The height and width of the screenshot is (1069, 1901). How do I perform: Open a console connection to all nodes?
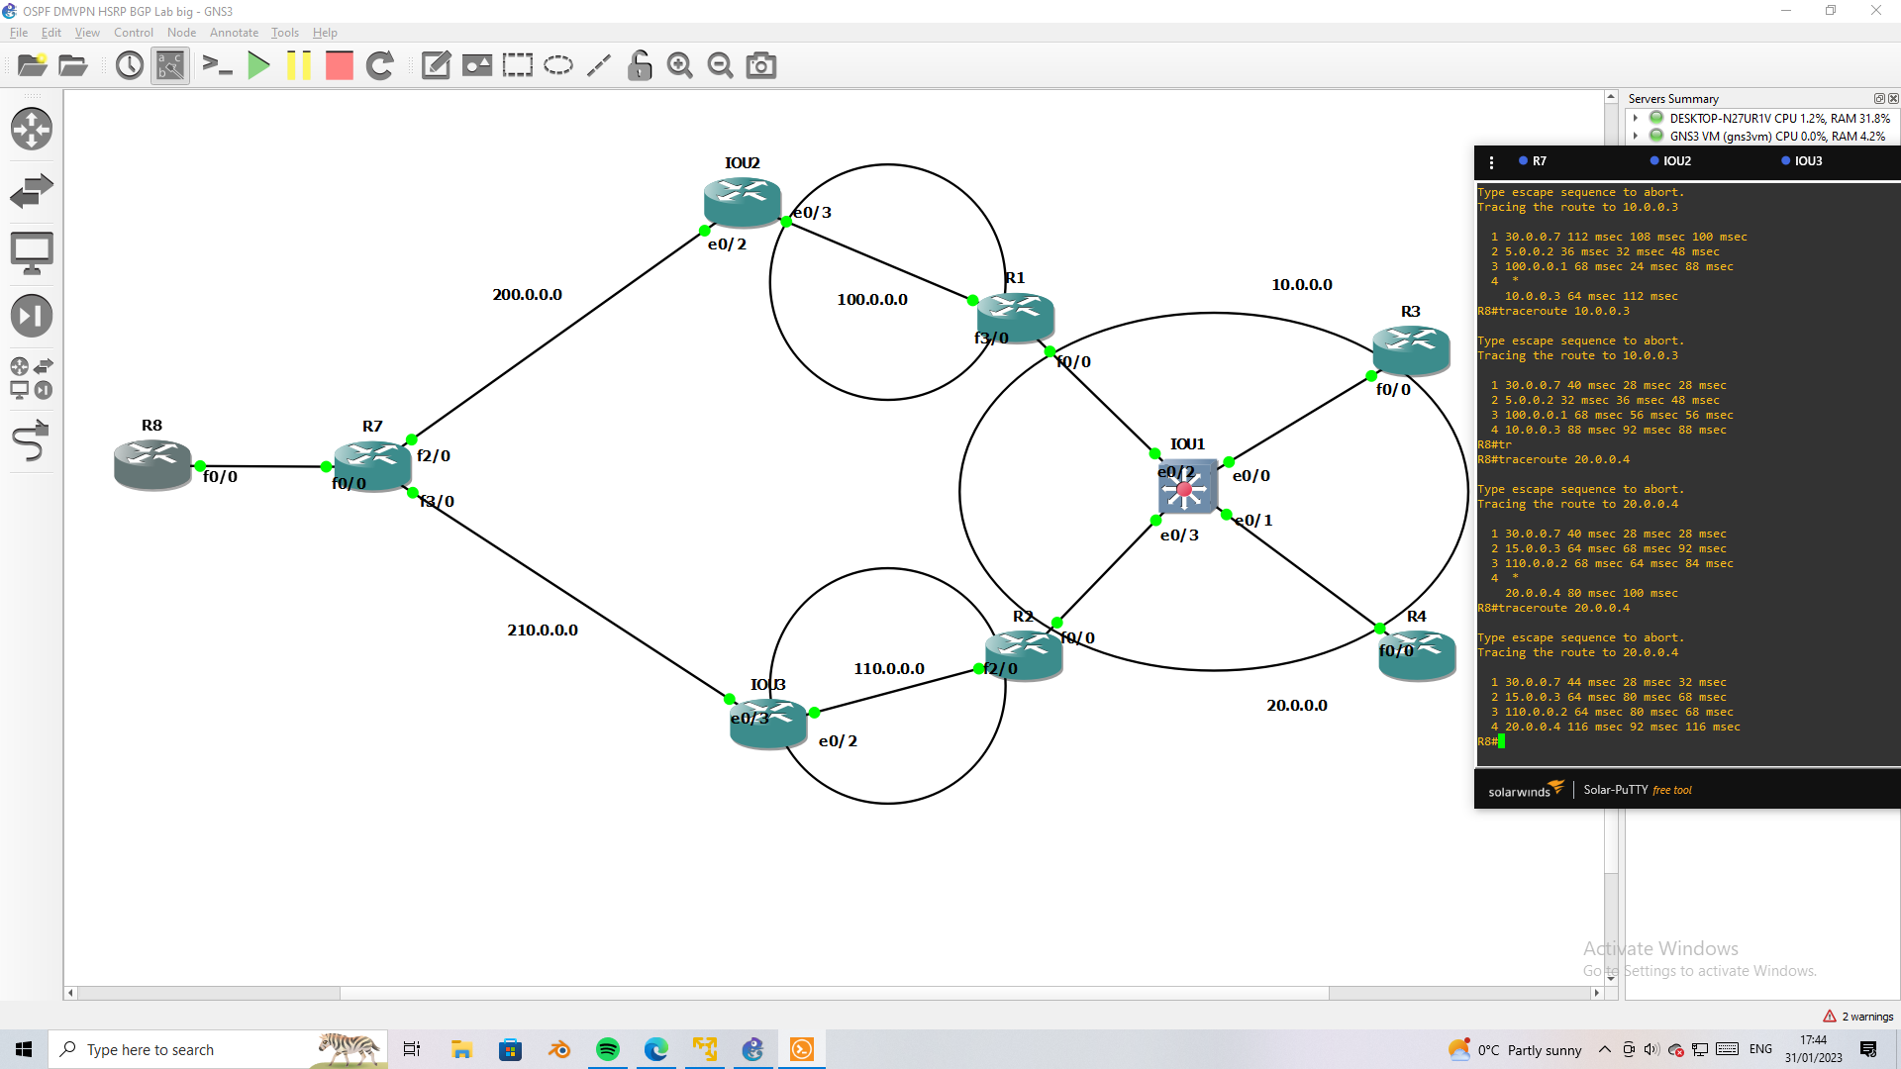218,65
